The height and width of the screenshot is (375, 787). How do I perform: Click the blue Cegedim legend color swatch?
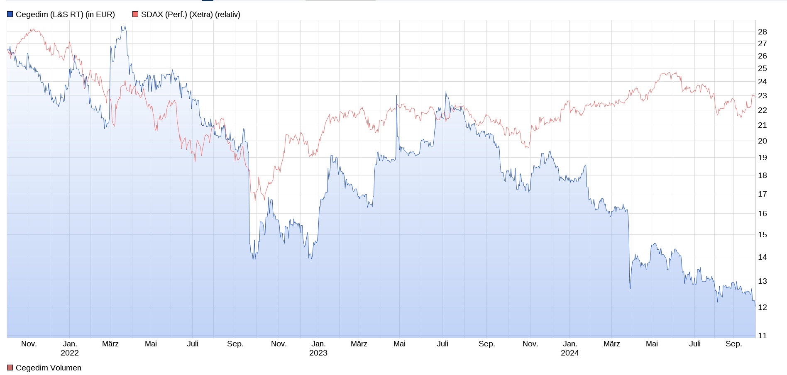[x=10, y=15]
